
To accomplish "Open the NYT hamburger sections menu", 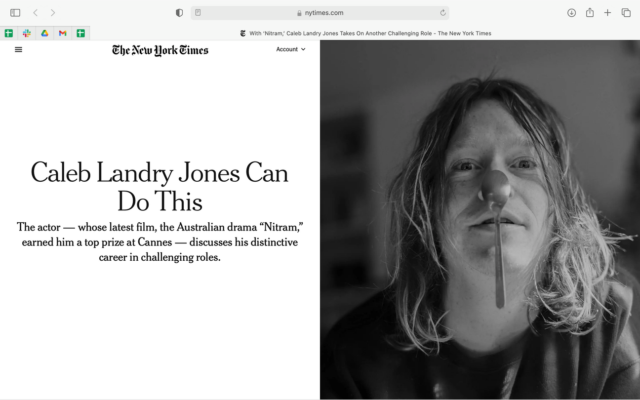I will pyautogui.click(x=18, y=49).
